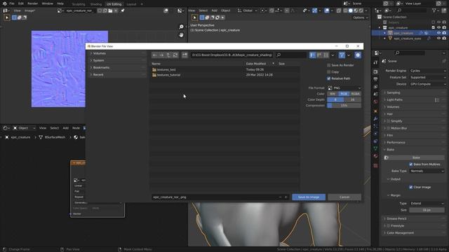449x252 pixels.
Task: Go back in file browser history
Action: coord(155,55)
